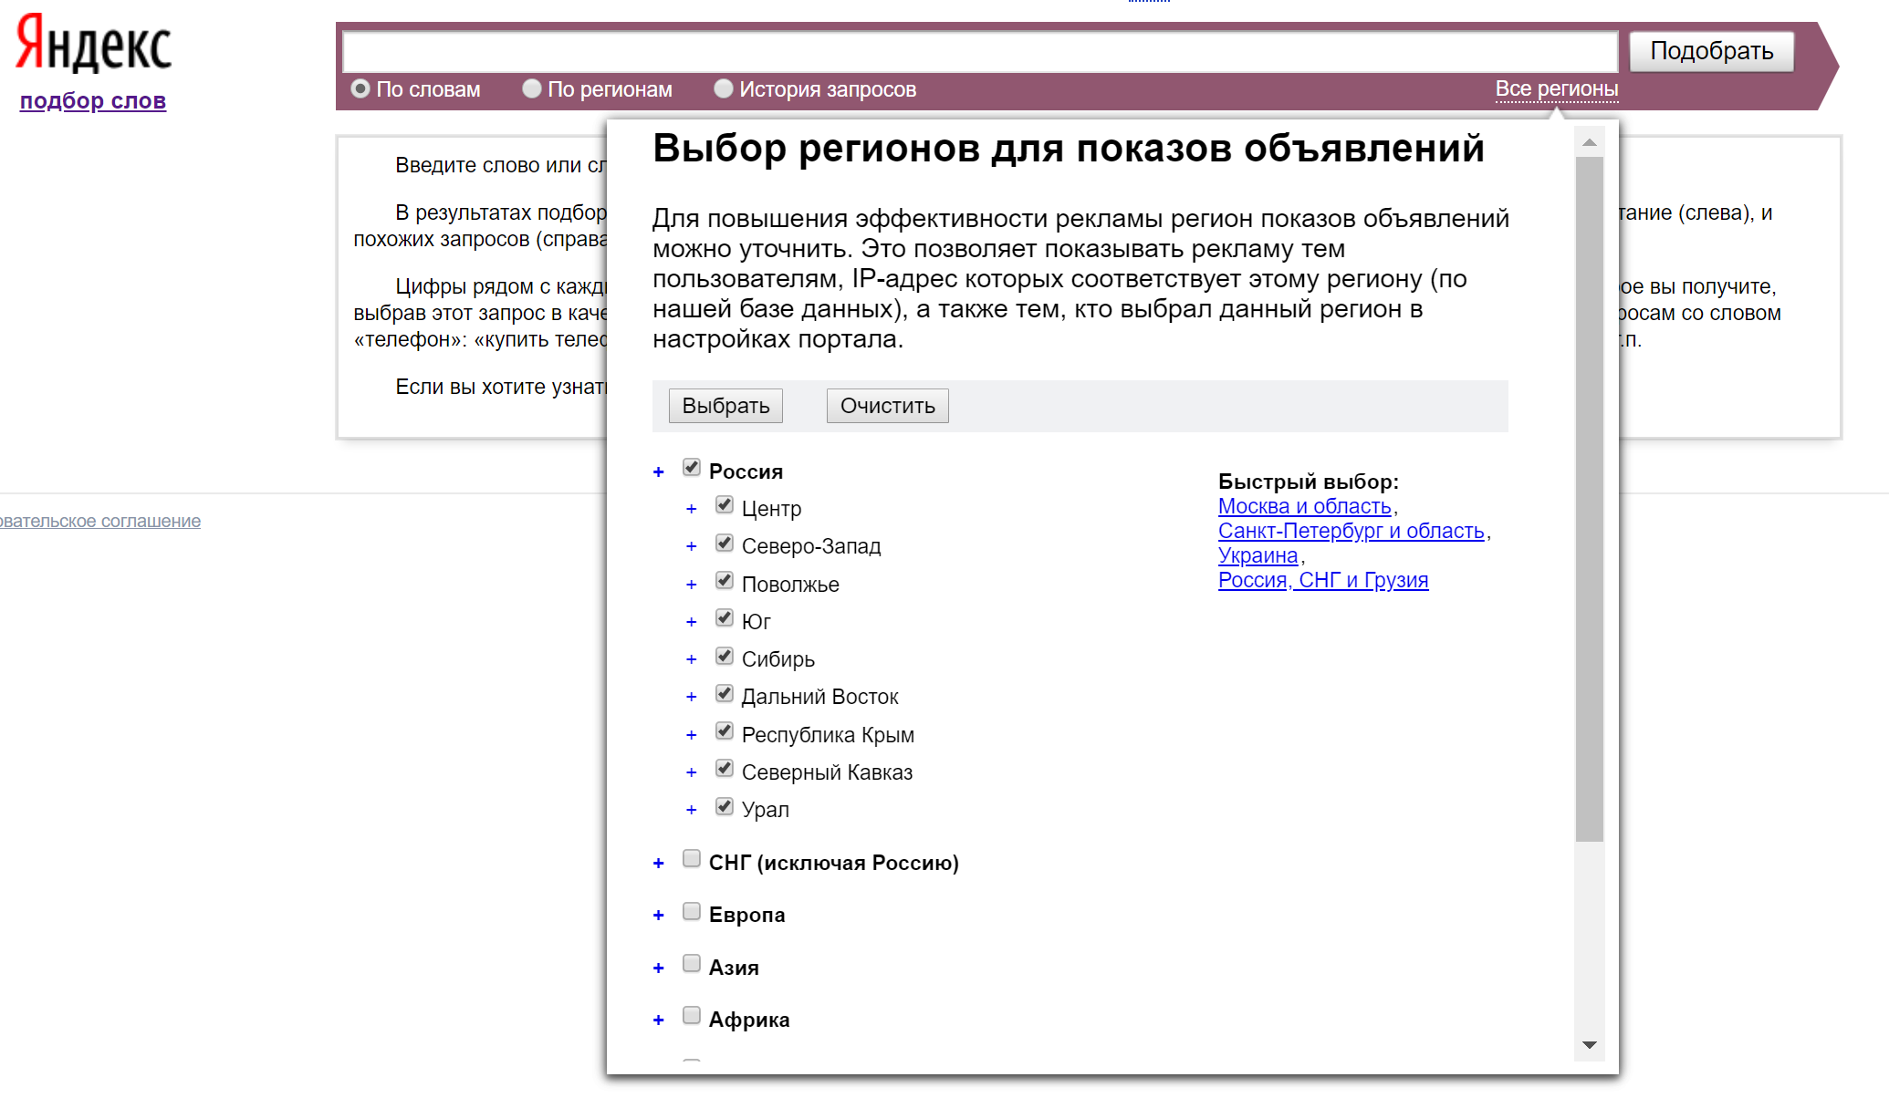Select История запросов radio option
The width and height of the screenshot is (1889, 1098).
point(724,88)
